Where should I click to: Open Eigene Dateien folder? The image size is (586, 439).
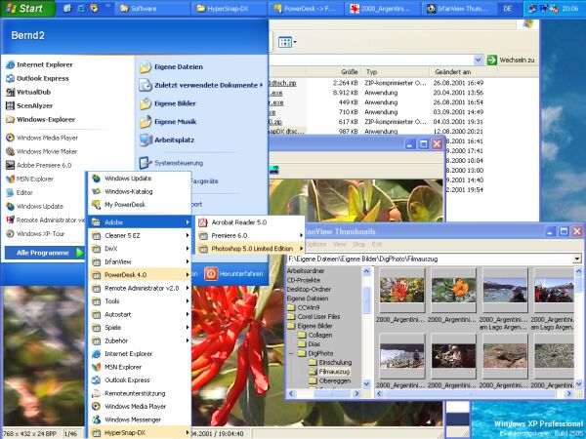(171, 66)
